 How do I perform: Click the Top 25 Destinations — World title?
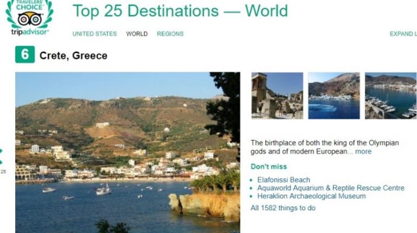click(180, 10)
